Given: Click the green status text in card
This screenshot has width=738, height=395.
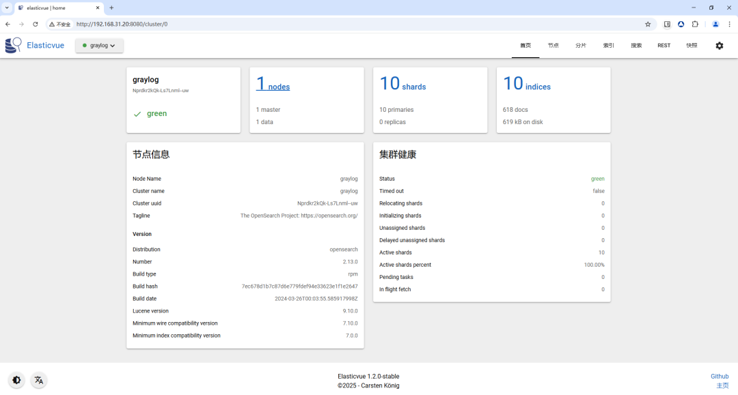Looking at the screenshot, I should (x=156, y=113).
